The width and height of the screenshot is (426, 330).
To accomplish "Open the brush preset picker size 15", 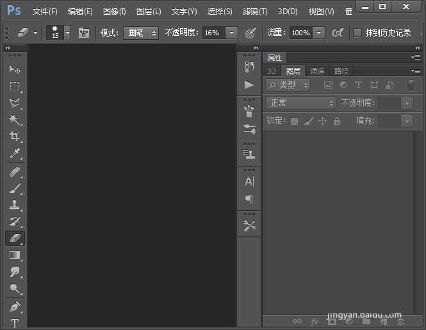I will [58, 33].
